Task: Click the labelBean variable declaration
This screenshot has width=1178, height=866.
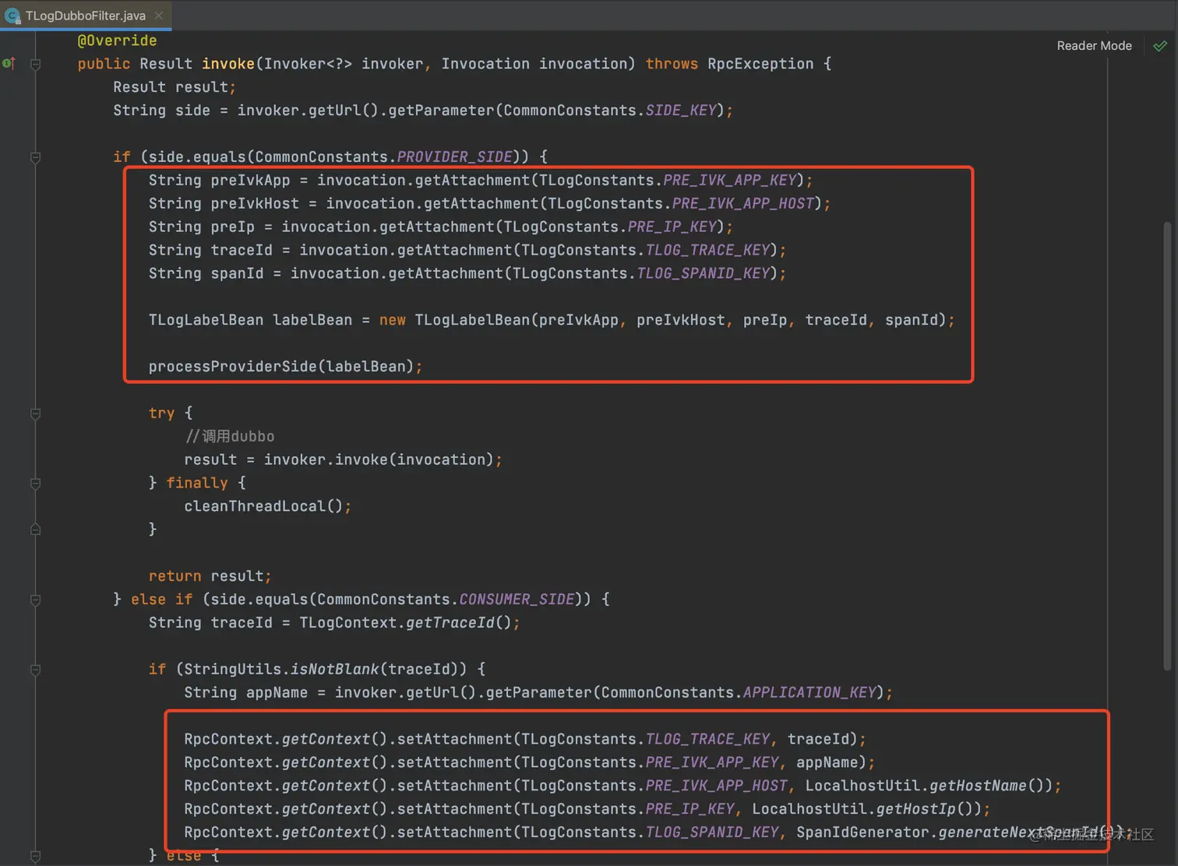Action: (x=312, y=320)
